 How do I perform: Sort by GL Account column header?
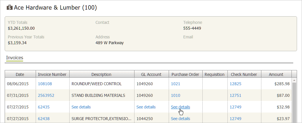(x=151, y=74)
